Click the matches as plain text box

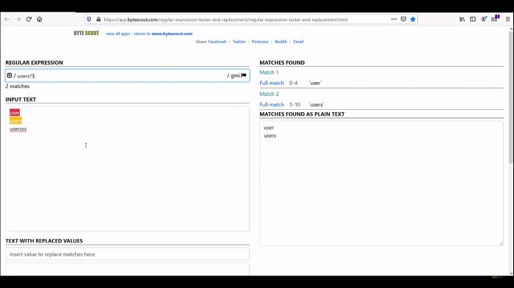(x=381, y=183)
